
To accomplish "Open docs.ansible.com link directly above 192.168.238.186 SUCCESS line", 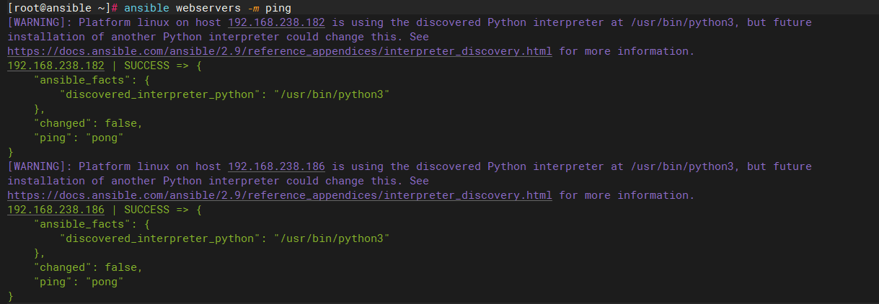I will (280, 195).
